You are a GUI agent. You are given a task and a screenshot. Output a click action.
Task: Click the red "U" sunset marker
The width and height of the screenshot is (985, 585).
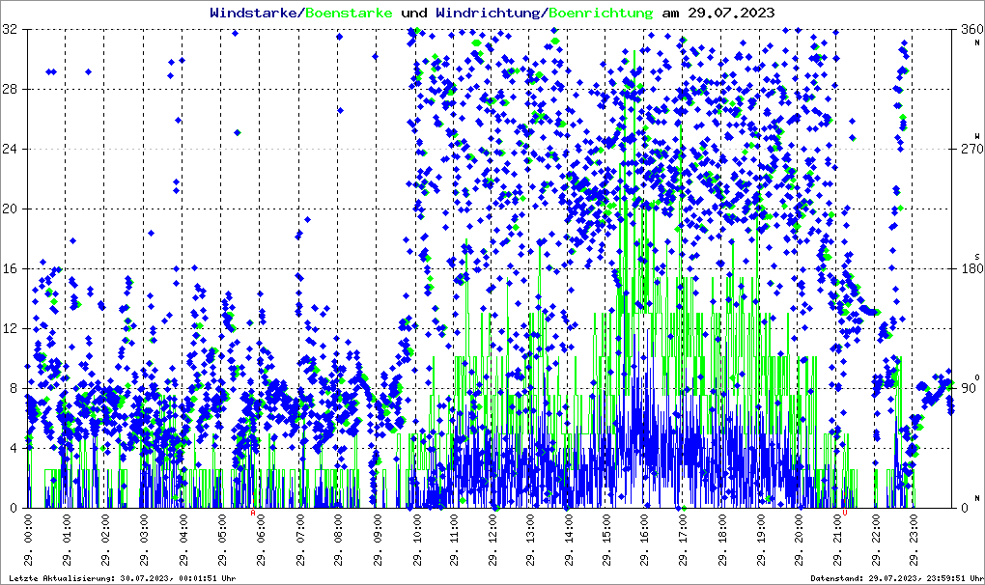coord(845,514)
